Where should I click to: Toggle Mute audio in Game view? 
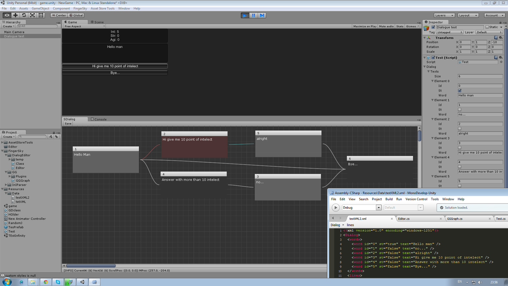click(x=386, y=26)
